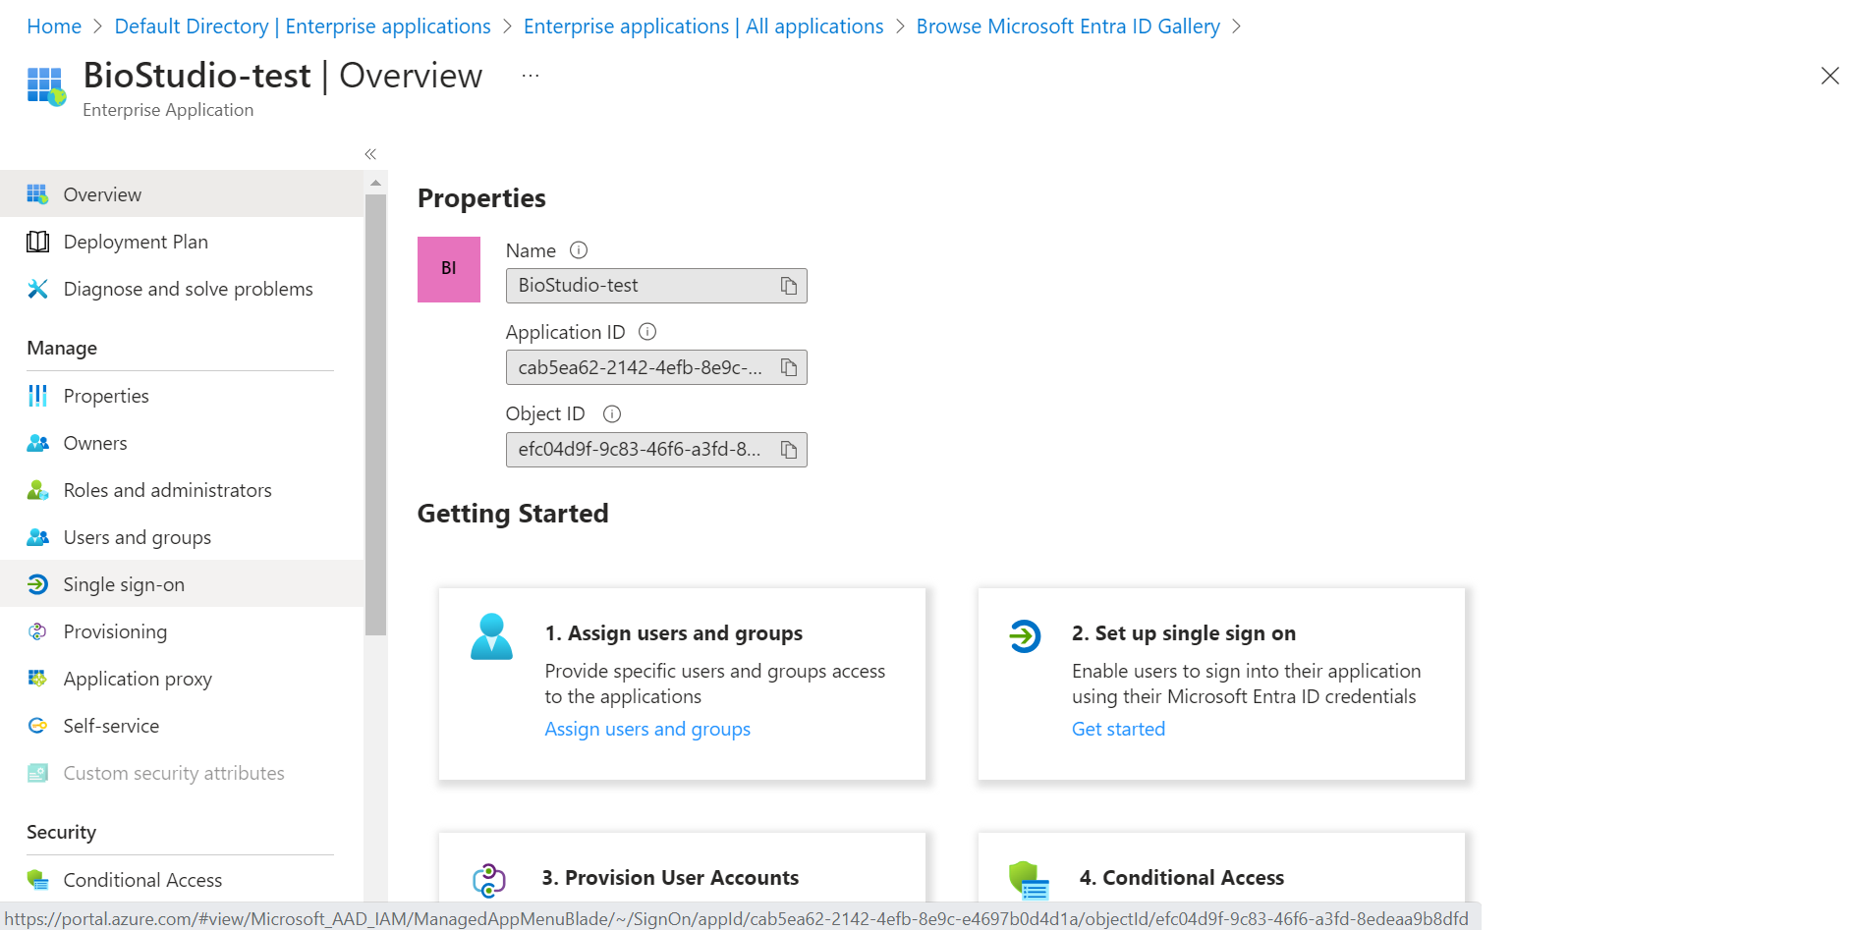Open Diagnose and solve problems
Screen dimensions: 1850x930
point(182,289)
